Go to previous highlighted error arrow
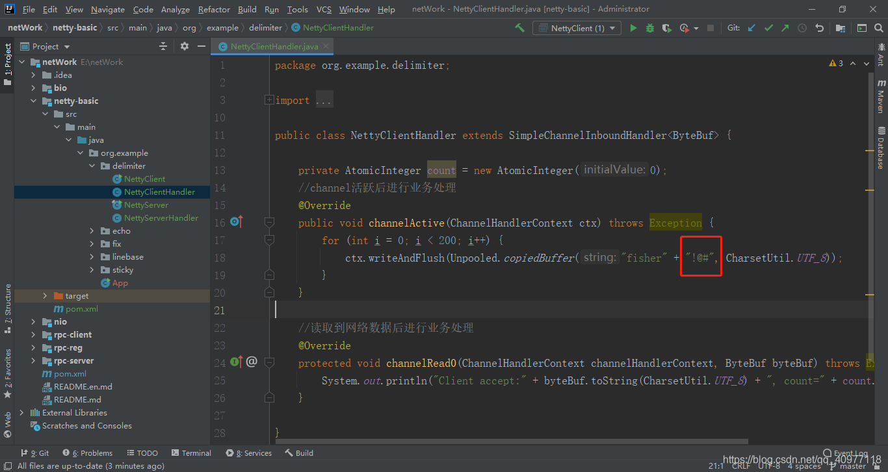This screenshot has width=888, height=472. pyautogui.click(x=854, y=64)
